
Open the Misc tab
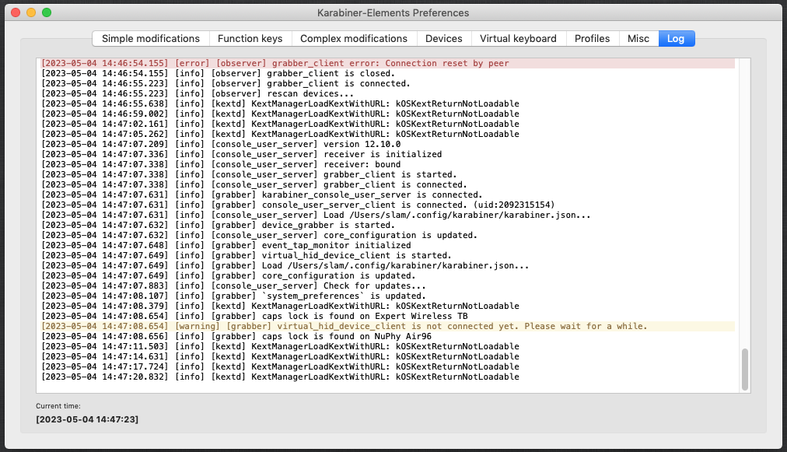(638, 39)
